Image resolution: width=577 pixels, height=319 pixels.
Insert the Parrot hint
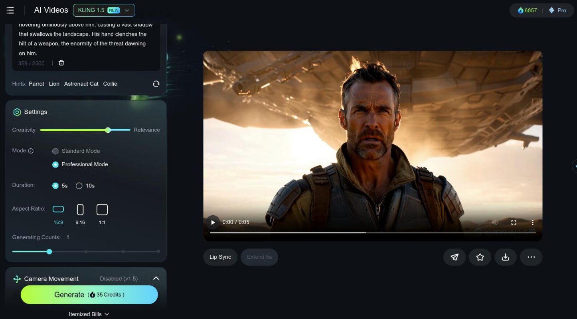click(x=36, y=84)
